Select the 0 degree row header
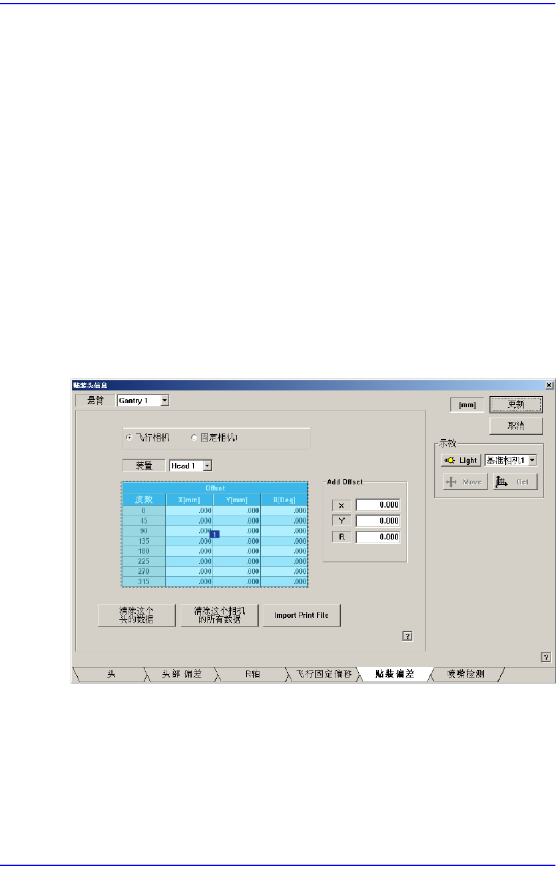This screenshot has width=556, height=872. [x=144, y=511]
